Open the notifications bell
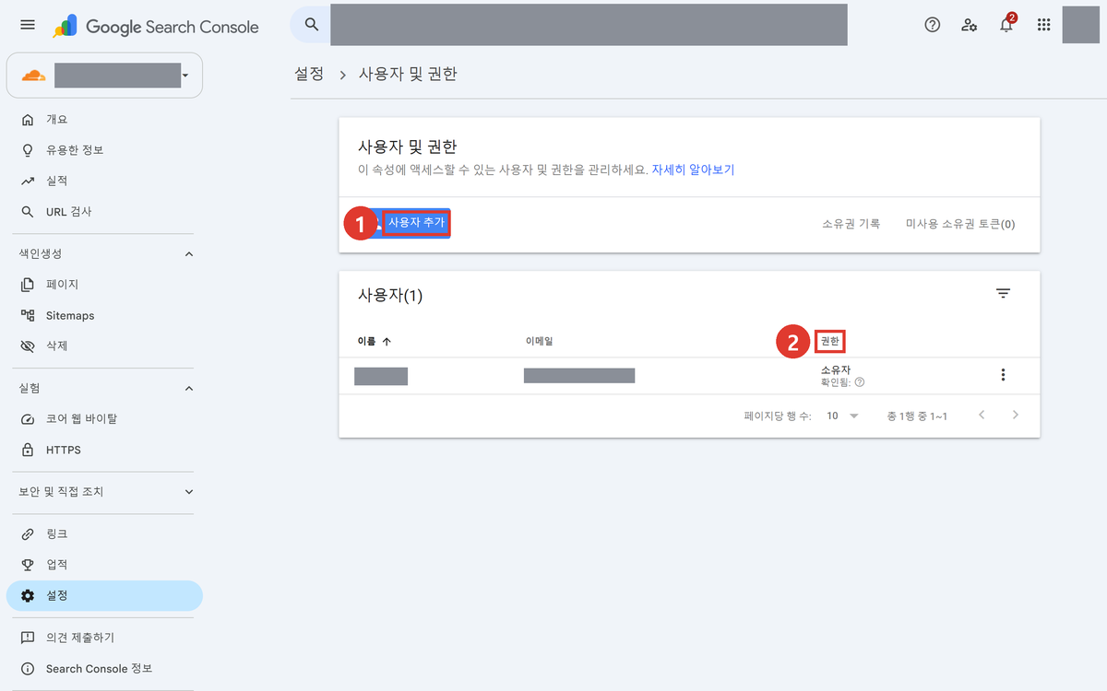This screenshot has width=1107, height=691. 1006,25
